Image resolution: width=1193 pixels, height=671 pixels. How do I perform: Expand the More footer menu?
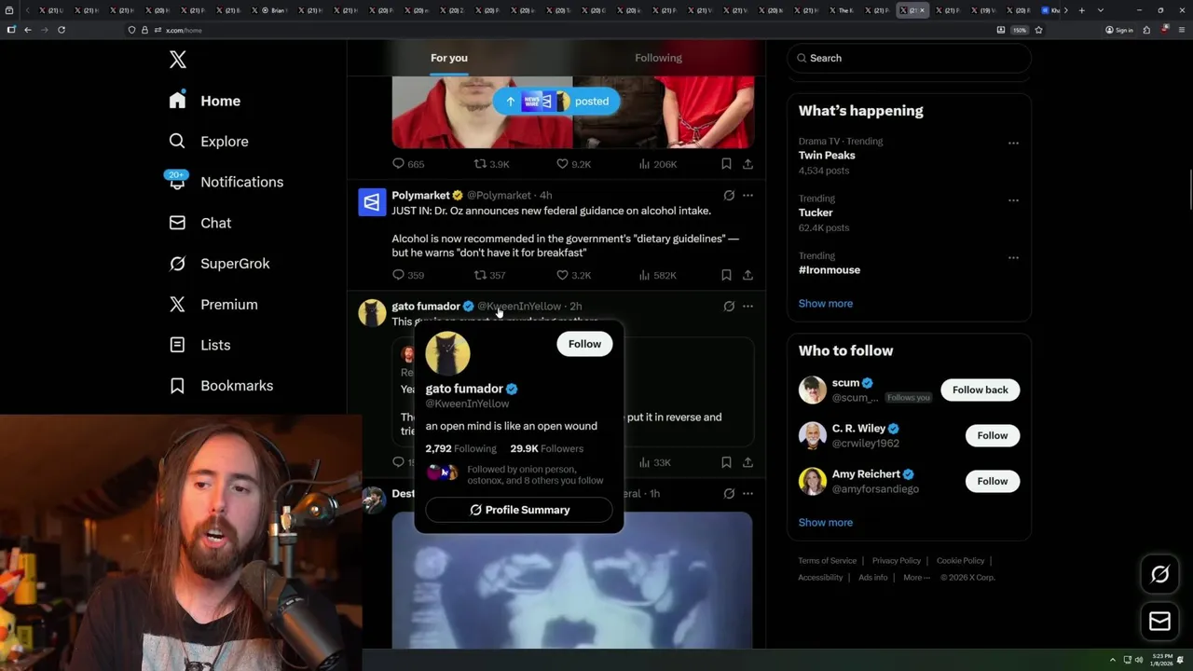pos(916,578)
